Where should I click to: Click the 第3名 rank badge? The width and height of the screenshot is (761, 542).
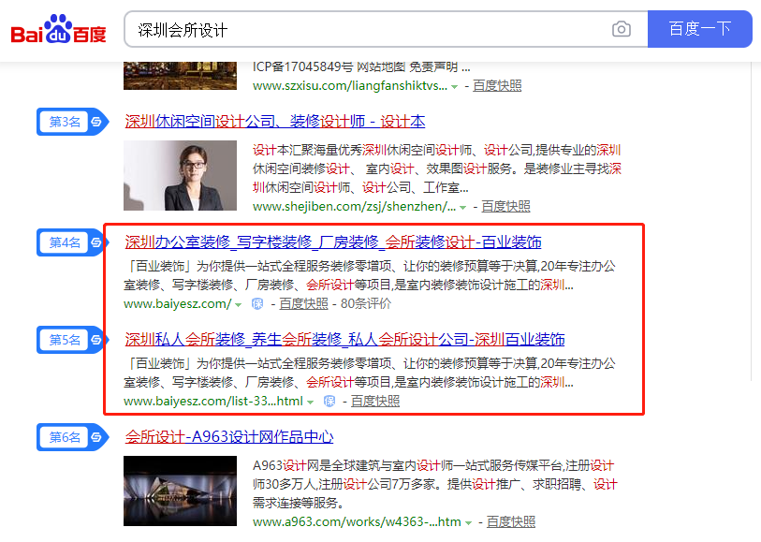[x=73, y=122]
